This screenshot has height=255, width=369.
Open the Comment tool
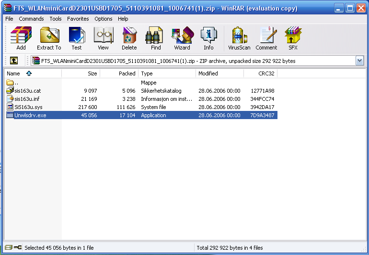click(266, 38)
